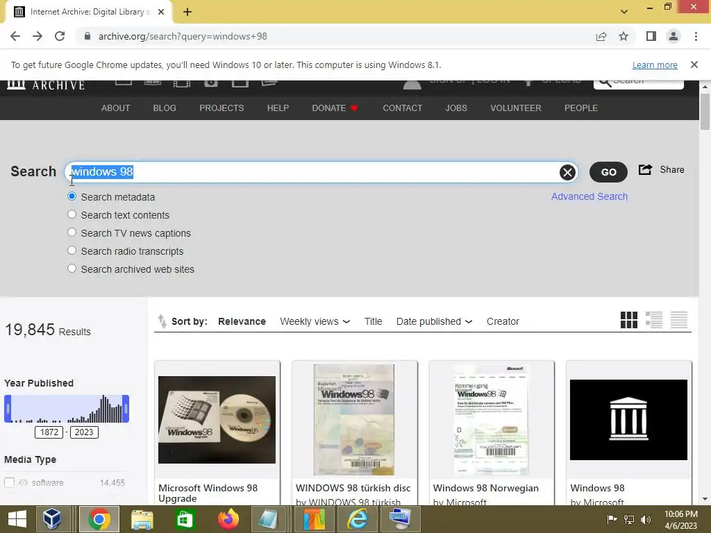711x533 pixels.
Task: Click the page vertical scrollbar thumb
Action: [x=705, y=112]
